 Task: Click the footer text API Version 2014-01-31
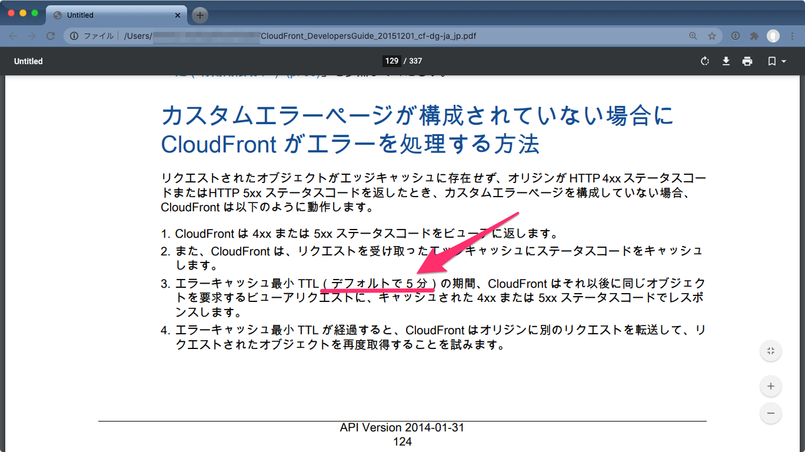click(x=402, y=428)
